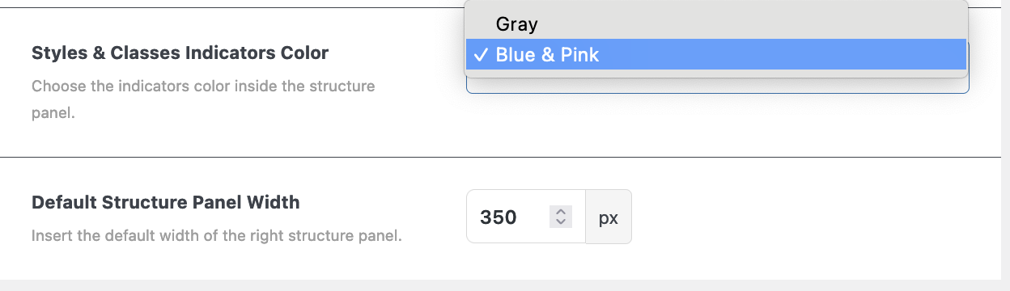
Task: Click the stepper chevrons inside width field
Action: tap(561, 217)
